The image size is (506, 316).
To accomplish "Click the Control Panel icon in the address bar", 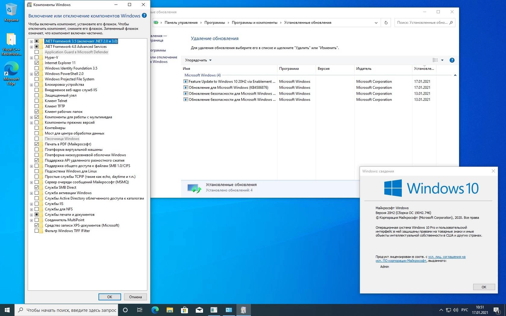I will point(156,23).
